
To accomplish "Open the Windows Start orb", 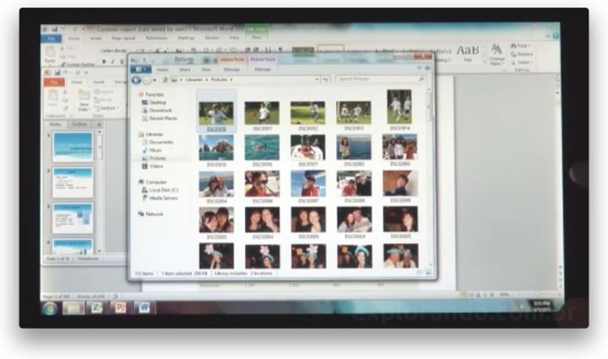I will 50,308.
